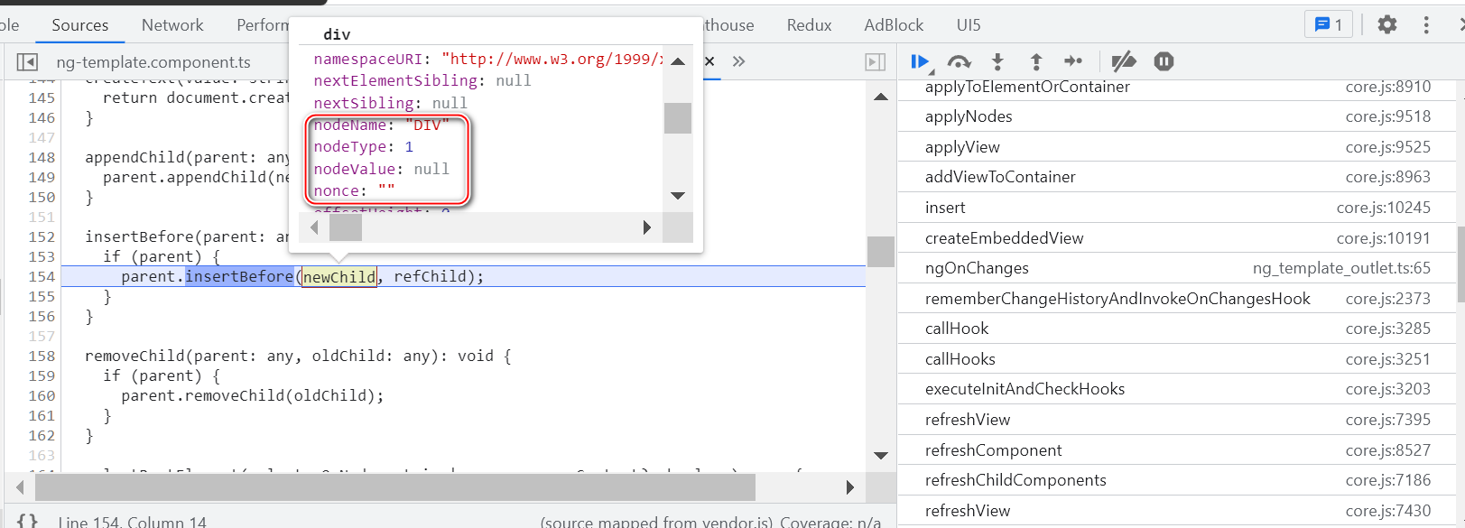Viewport: 1465px width, 528px height.
Task: Click popup horizontal scroll right arrow
Action: (x=646, y=227)
